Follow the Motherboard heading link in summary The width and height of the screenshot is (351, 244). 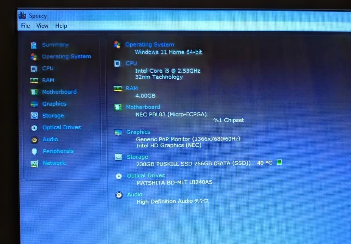click(x=143, y=107)
